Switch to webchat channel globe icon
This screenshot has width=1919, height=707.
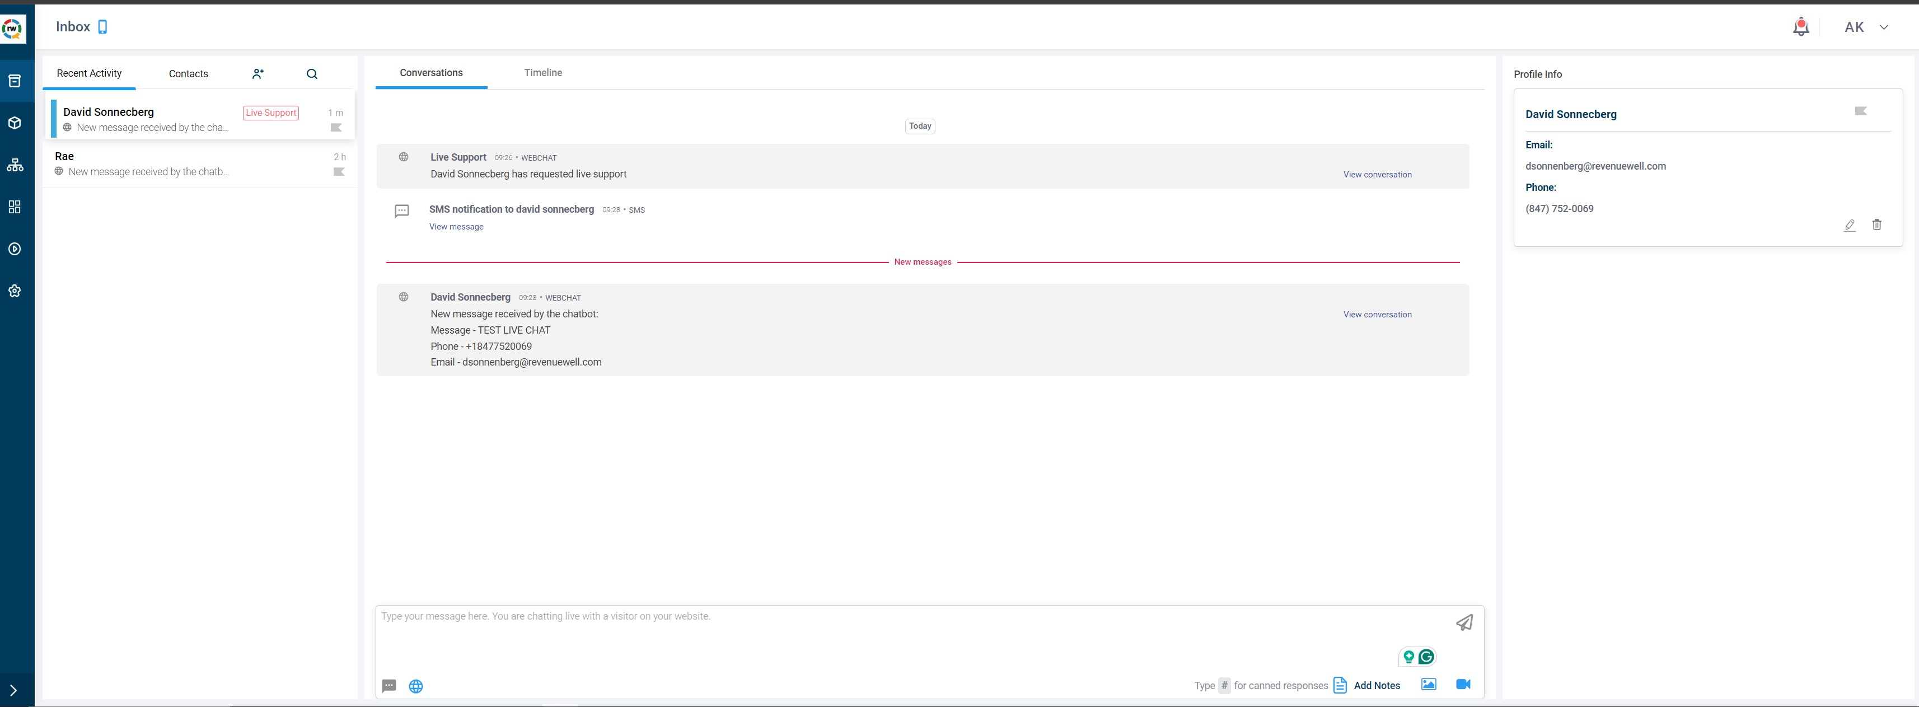click(416, 686)
